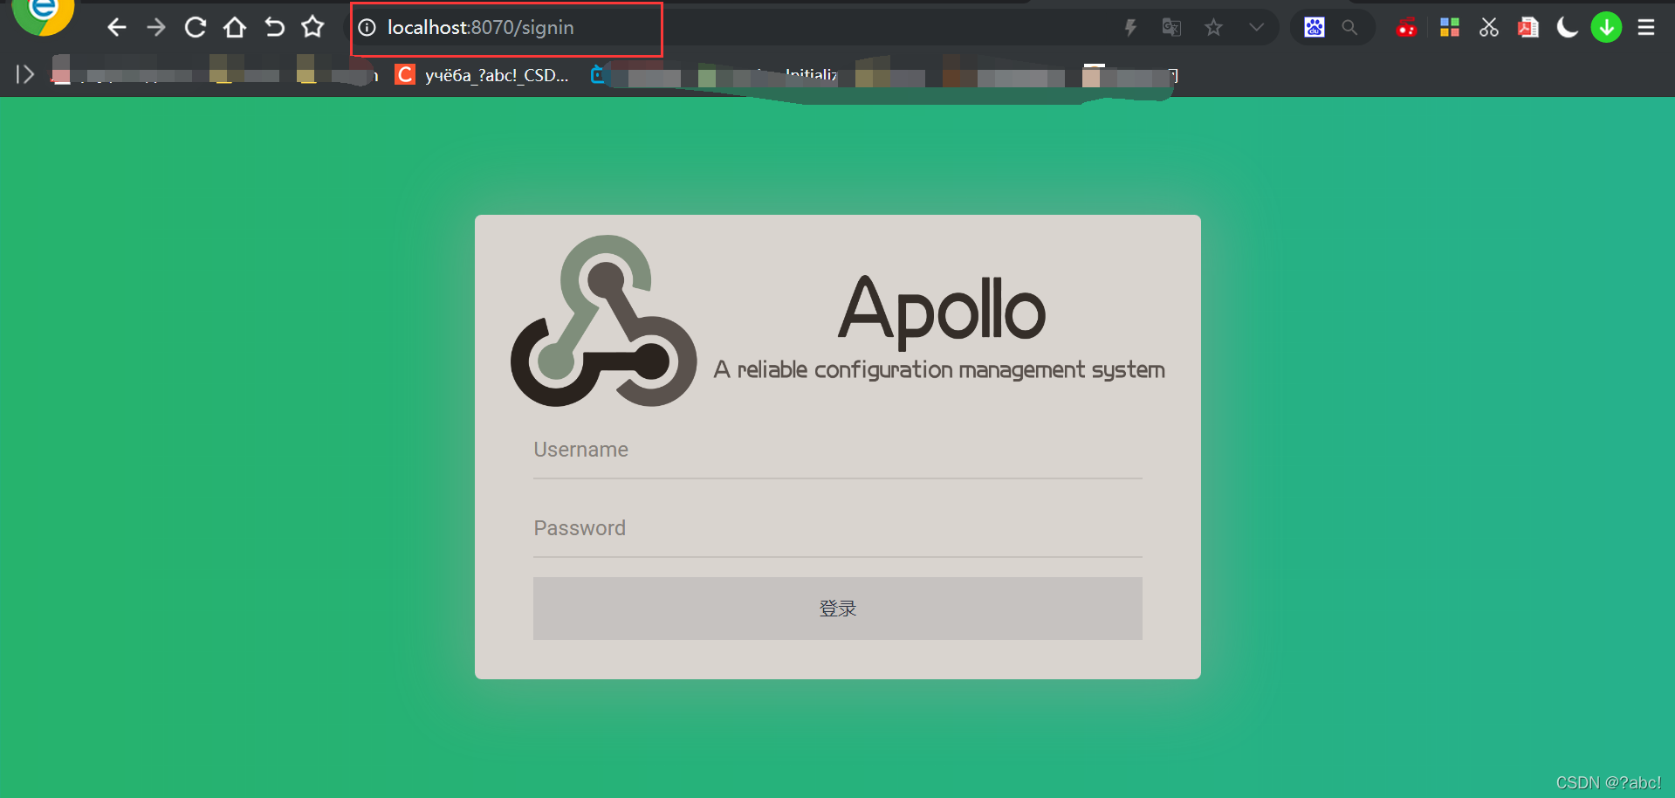Open the PDF extension icon
This screenshot has height=798, width=1675.
(1528, 28)
